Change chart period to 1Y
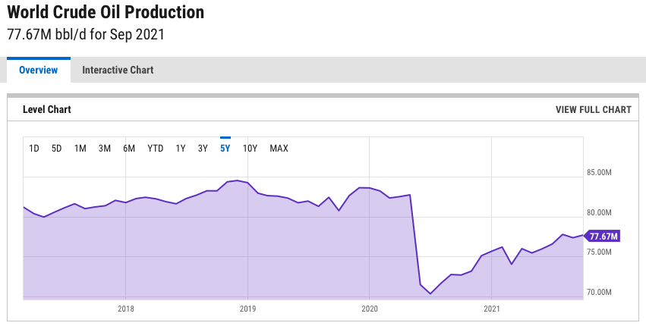 click(x=181, y=149)
